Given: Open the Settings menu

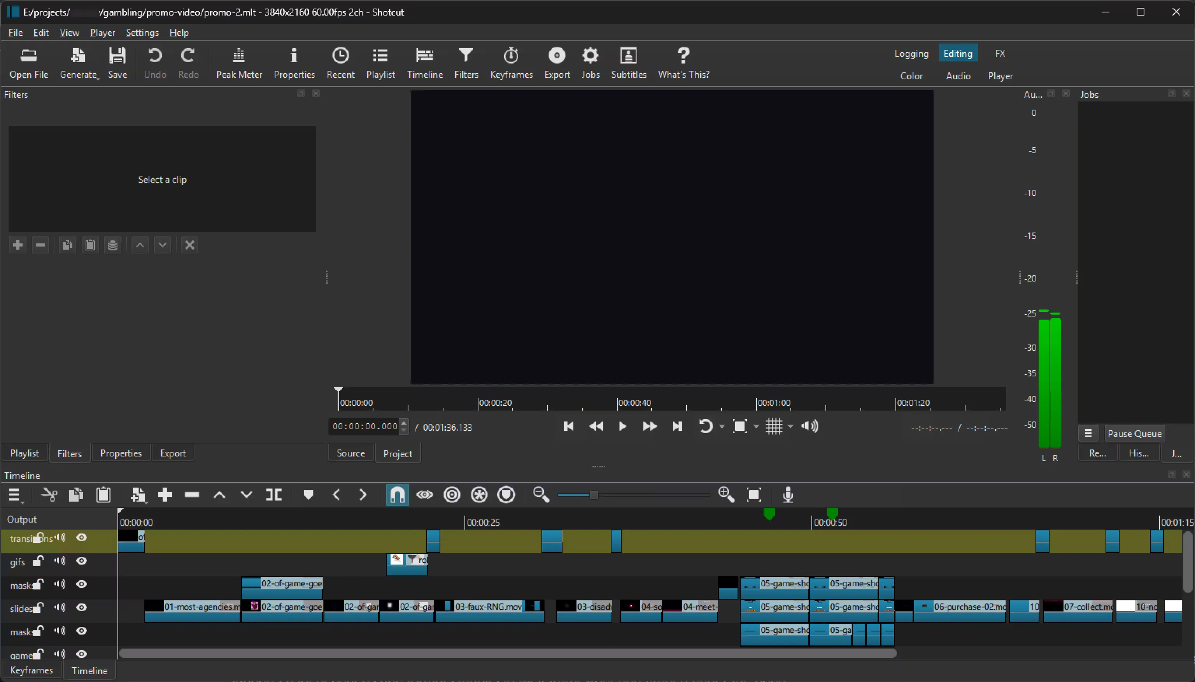Looking at the screenshot, I should click(142, 32).
